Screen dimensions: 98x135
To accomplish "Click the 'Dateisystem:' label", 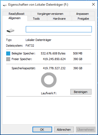I will 14,46.
